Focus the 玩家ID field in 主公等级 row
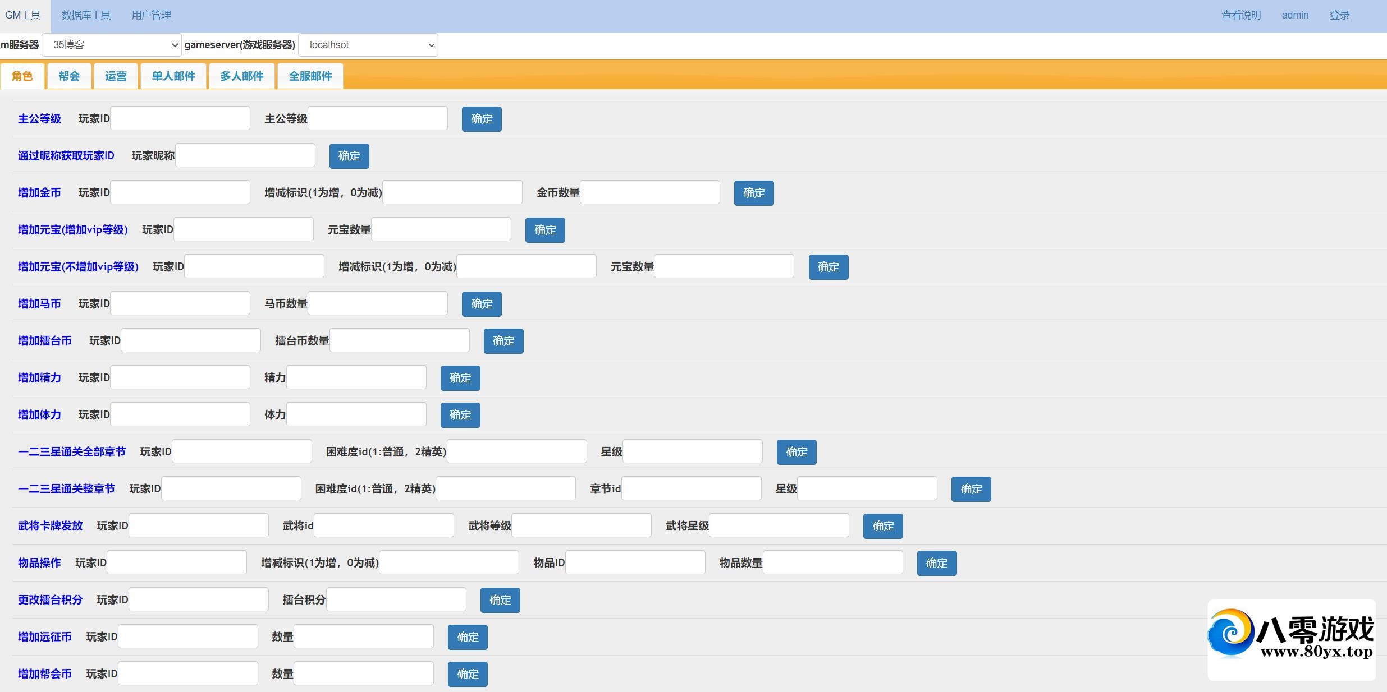 pyautogui.click(x=180, y=118)
